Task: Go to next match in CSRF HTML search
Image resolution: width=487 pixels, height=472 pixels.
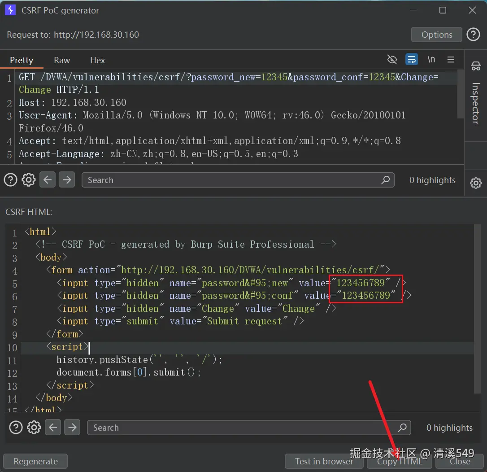Action: pyautogui.click(x=72, y=427)
